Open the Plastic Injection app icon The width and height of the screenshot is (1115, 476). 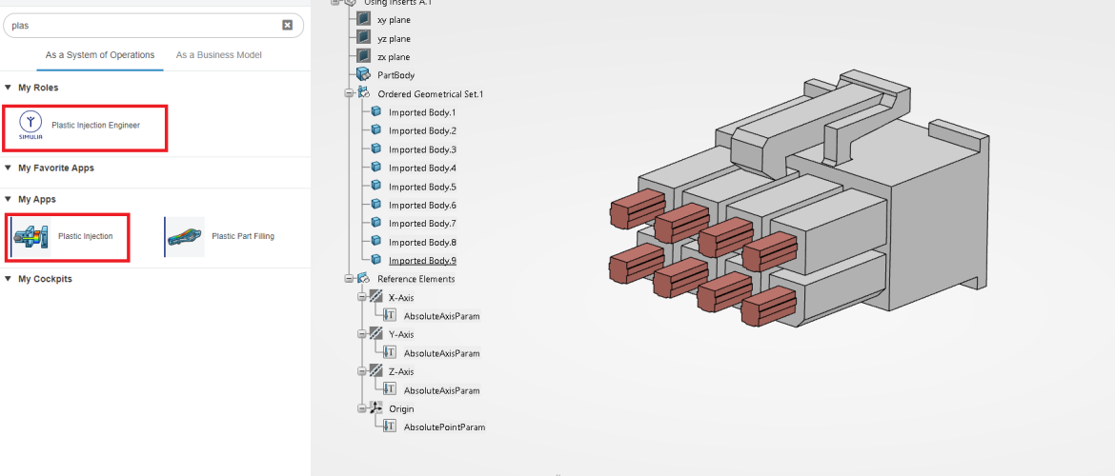pyautogui.click(x=31, y=237)
